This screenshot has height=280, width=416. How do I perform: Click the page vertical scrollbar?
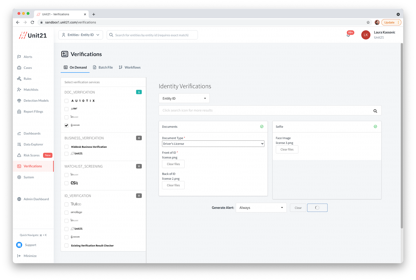point(402,136)
